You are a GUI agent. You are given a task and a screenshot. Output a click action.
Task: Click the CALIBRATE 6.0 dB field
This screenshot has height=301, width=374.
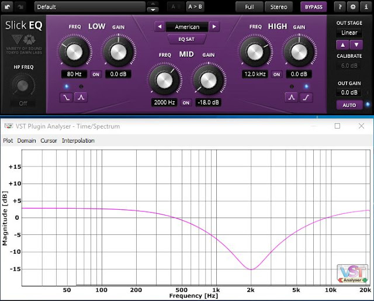349,65
